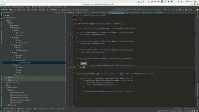This screenshot has width=199, height=112.
Task: Click the volume icon in system tray
Action: [169, 2]
